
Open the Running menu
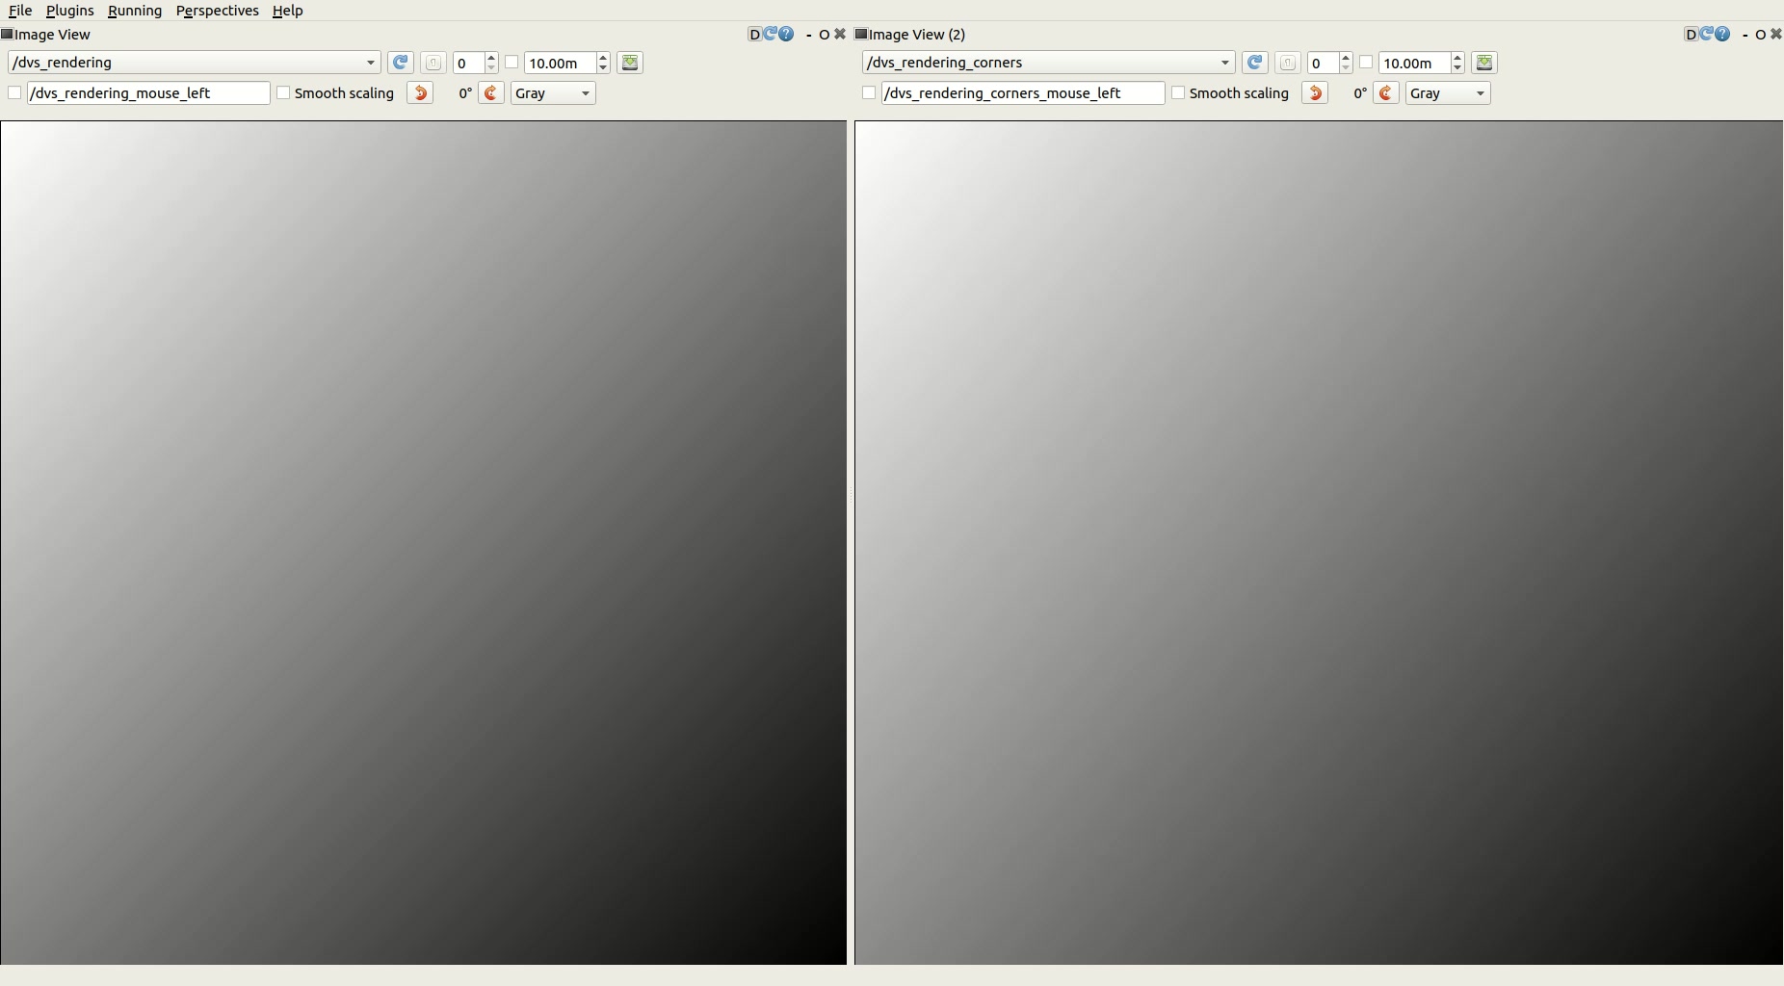click(x=135, y=11)
